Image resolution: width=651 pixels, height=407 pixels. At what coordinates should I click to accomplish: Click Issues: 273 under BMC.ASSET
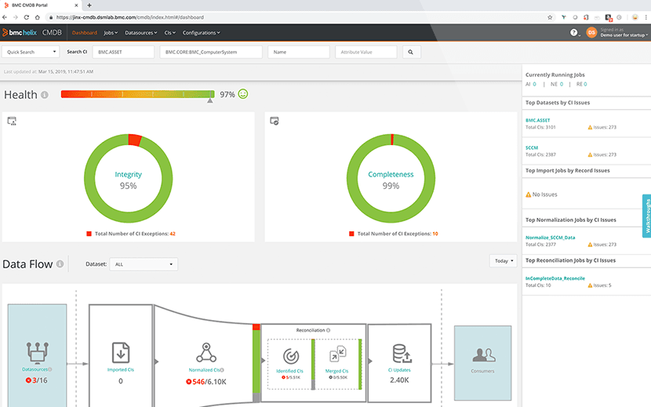602,127
